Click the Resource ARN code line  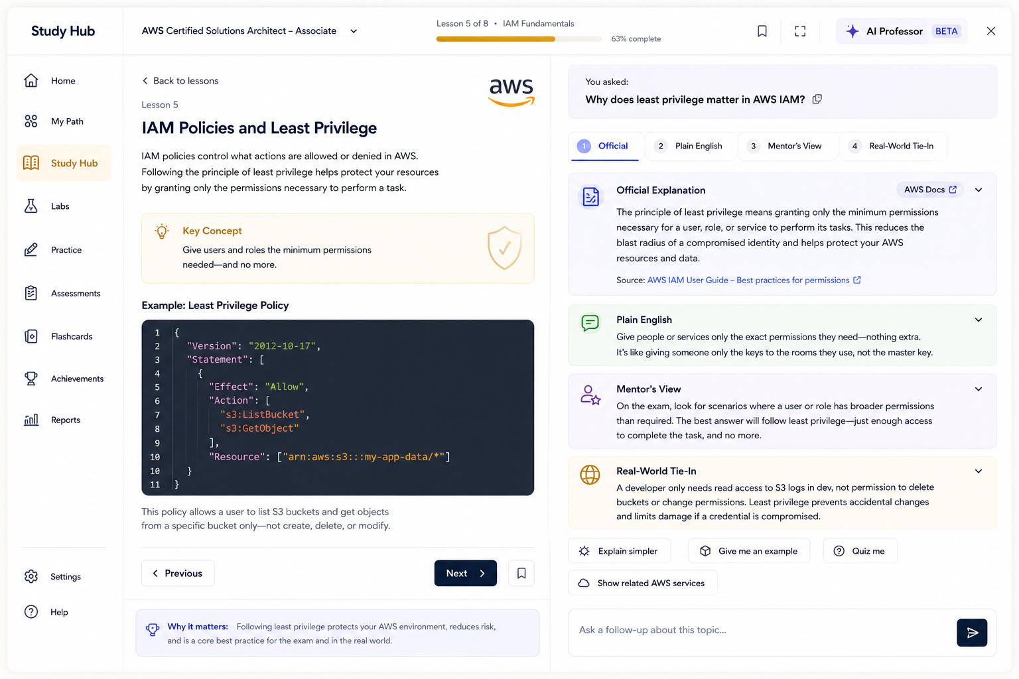[330, 457]
